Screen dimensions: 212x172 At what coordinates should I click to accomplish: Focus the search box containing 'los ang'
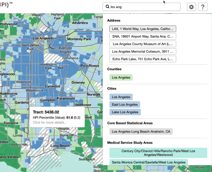(x=141, y=7)
